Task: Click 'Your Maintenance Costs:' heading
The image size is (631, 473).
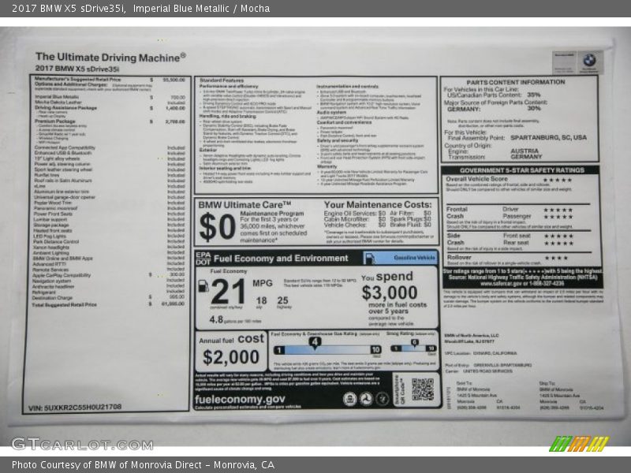Action: coord(378,205)
